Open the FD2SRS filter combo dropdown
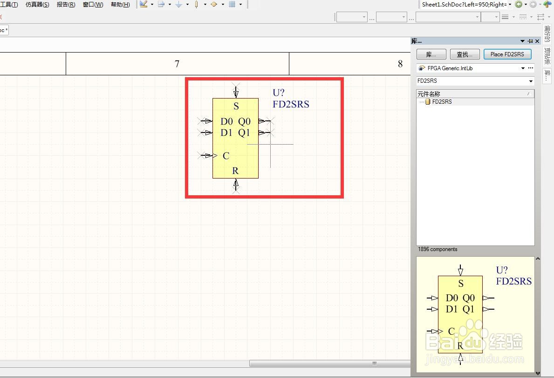 tap(531, 81)
